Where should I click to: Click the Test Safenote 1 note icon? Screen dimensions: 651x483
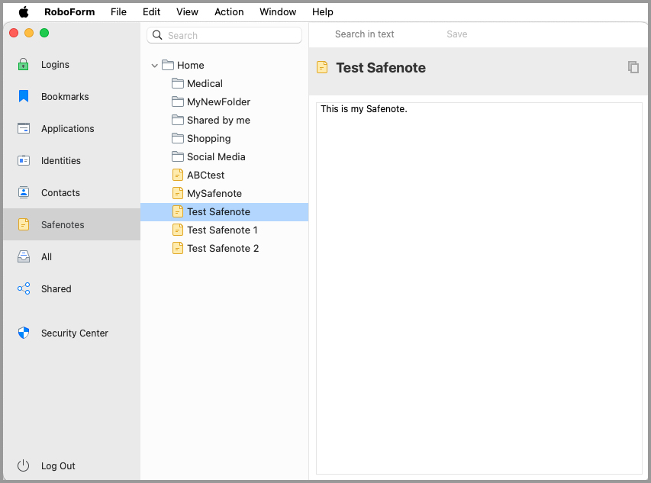pyautogui.click(x=178, y=230)
